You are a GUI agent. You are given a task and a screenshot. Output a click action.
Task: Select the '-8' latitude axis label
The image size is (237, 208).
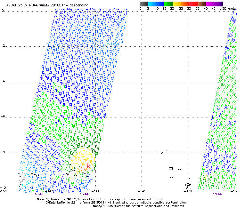tap(3, 152)
